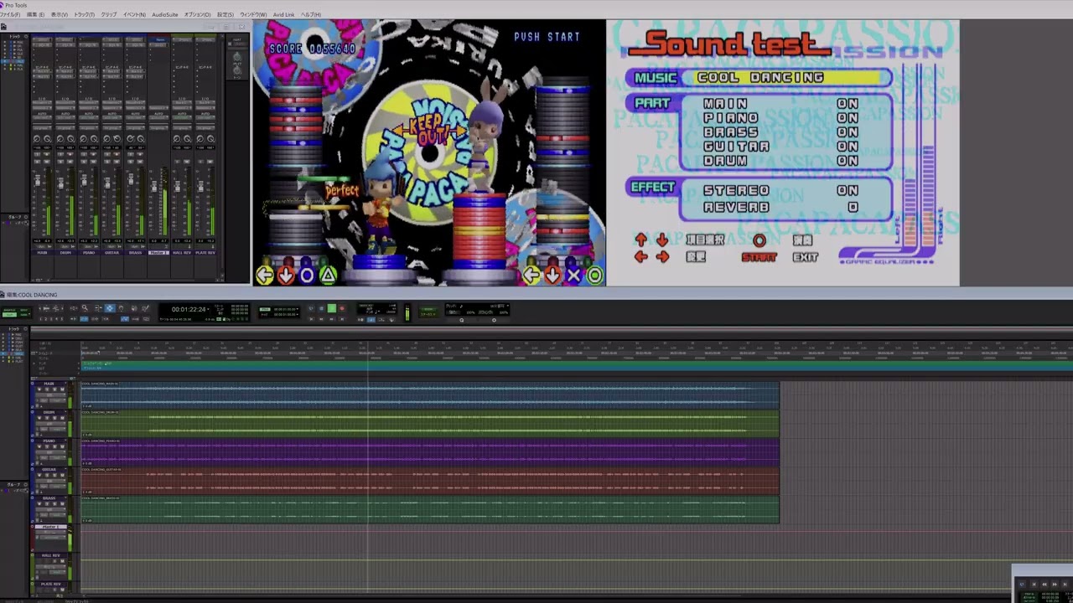Open the トラック(T) menu

[84, 14]
